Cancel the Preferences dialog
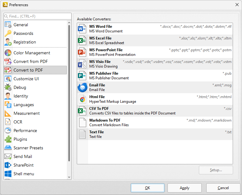The image size is (242, 195). pyautogui.click(x=223, y=188)
